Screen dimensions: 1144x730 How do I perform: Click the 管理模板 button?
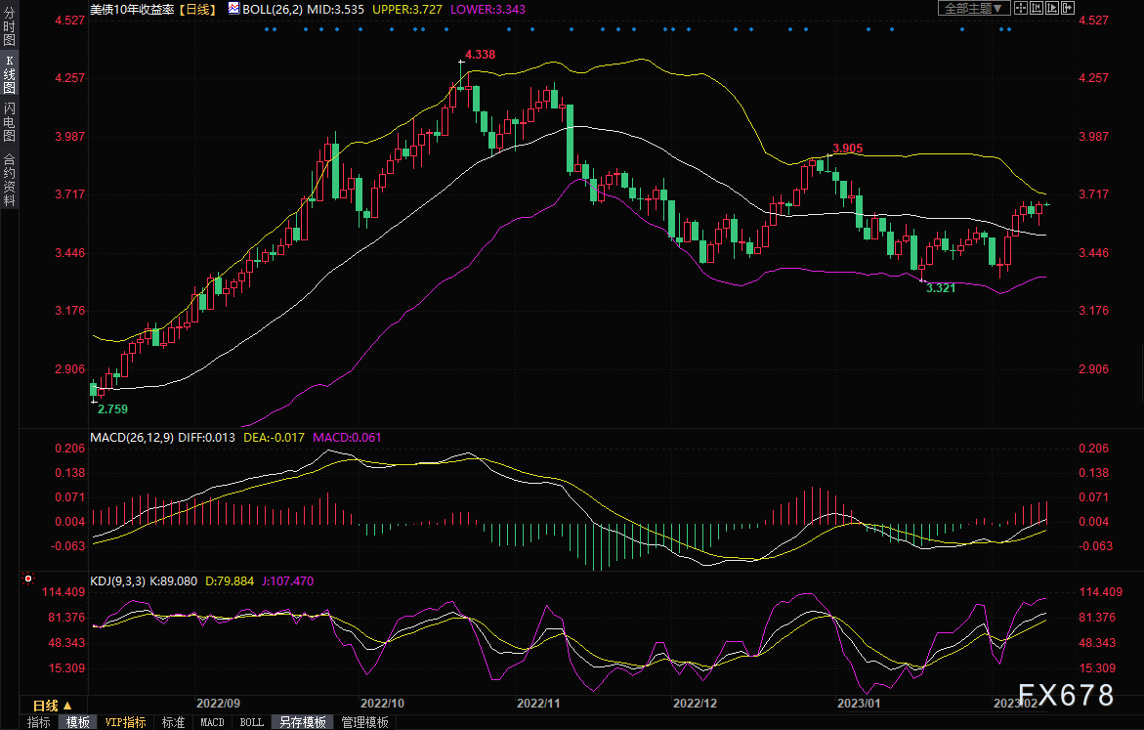364,722
